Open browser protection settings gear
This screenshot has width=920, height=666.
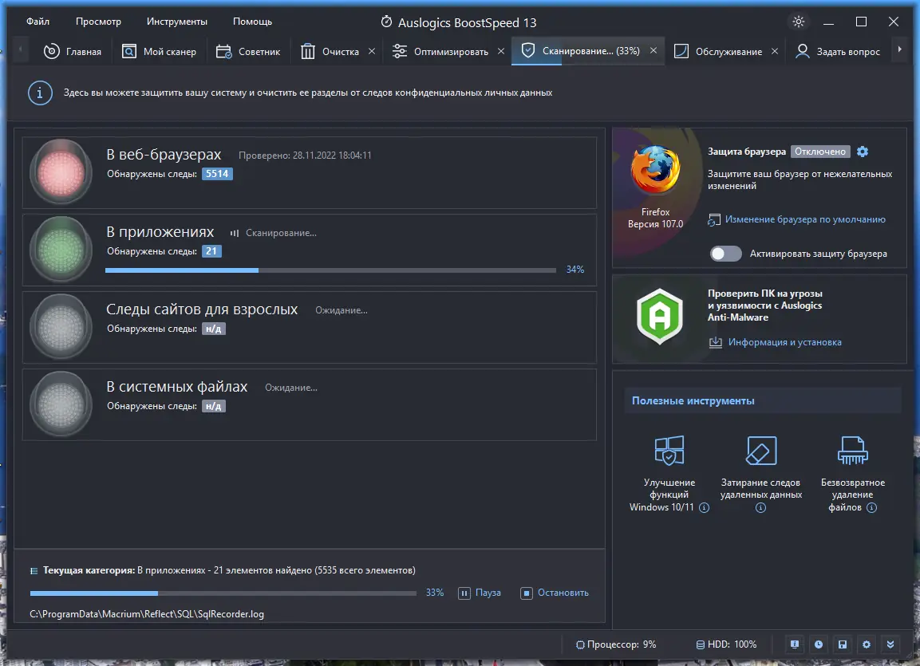coord(863,152)
